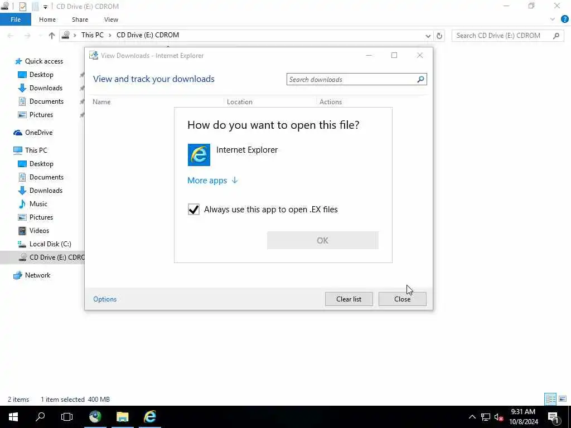Viewport: 571px width, 428px height.
Task: Switch to the View ribbon tab
Action: pos(111,20)
